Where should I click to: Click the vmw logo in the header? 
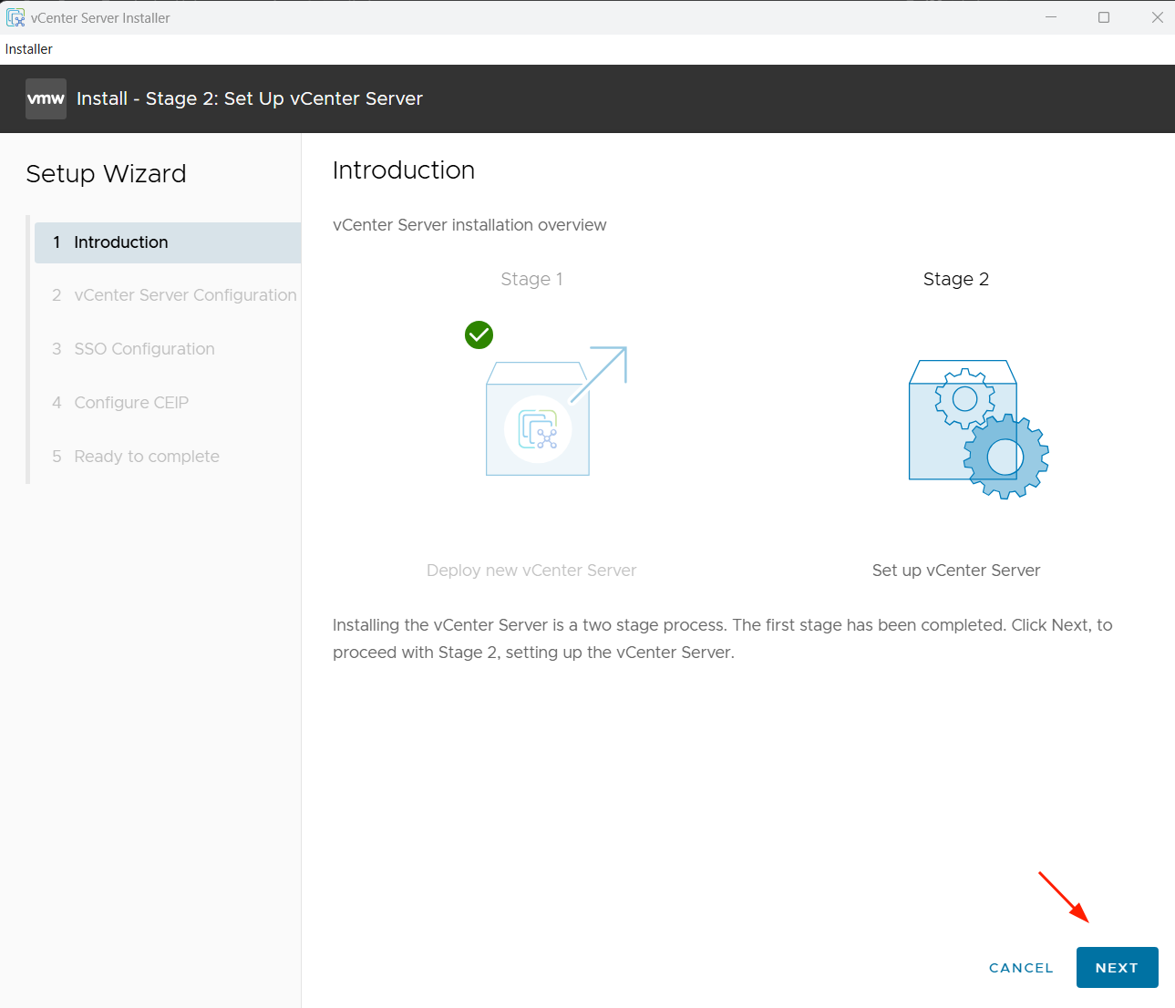click(x=46, y=98)
